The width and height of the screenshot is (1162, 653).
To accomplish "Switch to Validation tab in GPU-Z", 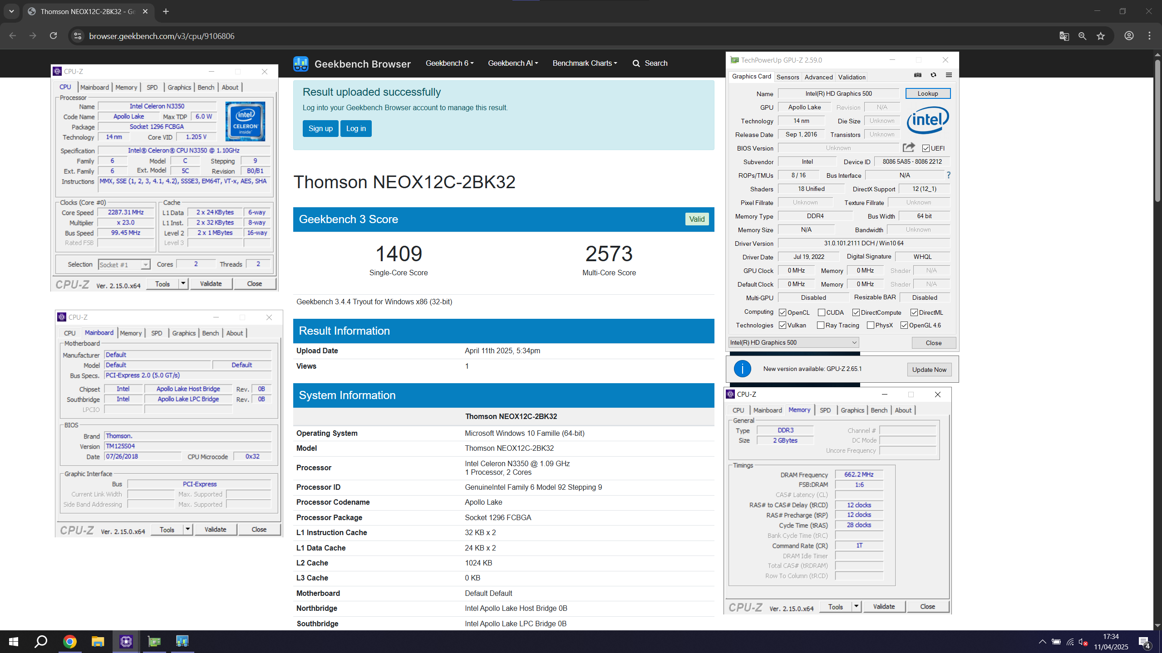I will (852, 77).
